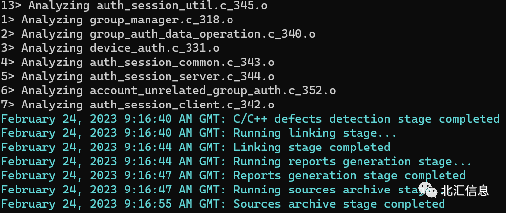Select the auth_session_server.c_344.o filename
Screen dimensions: 506x213
pos(182,77)
